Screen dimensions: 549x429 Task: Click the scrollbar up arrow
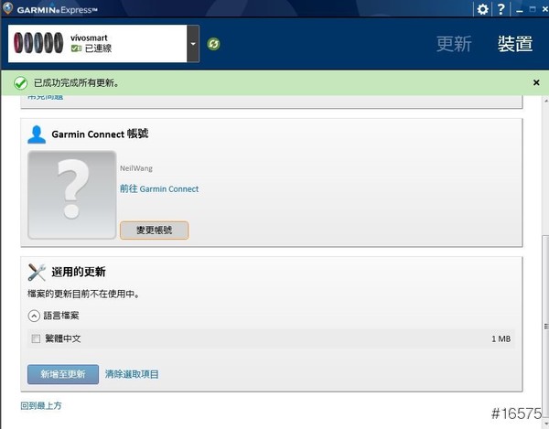point(545,101)
